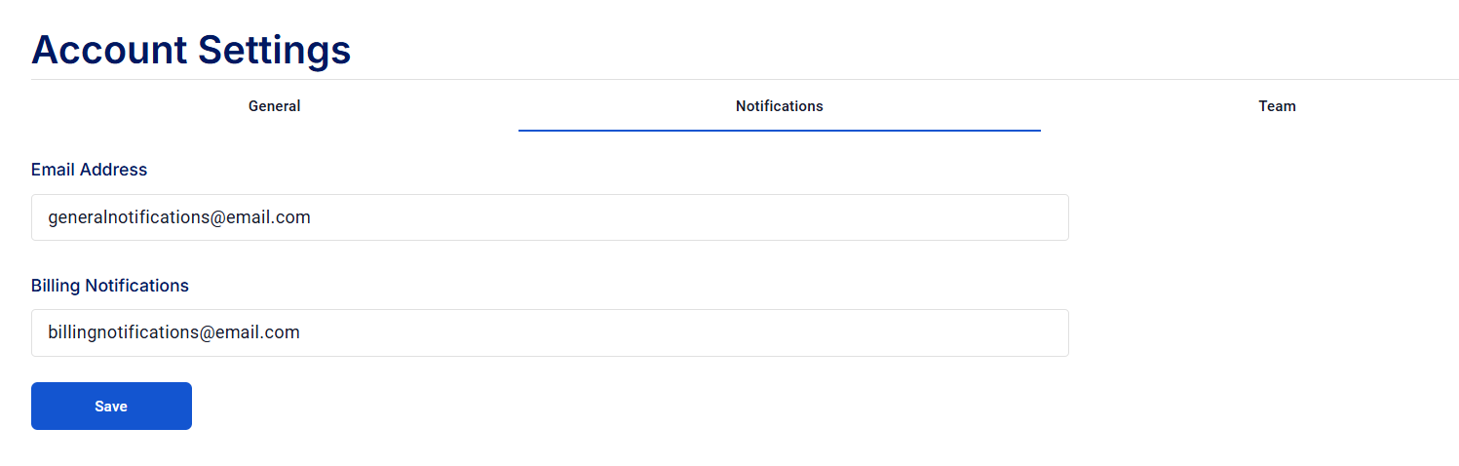Select the general notifications email box
Screen dimensions: 1459x466
pos(550,217)
